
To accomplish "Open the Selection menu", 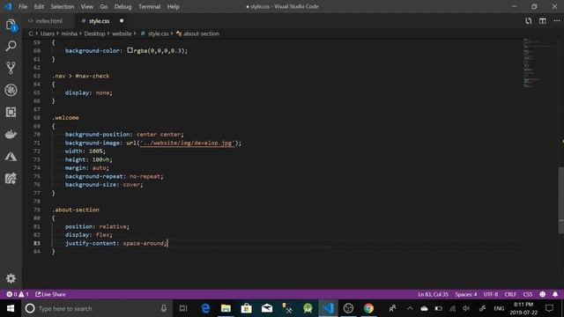I will pyautogui.click(x=63, y=6).
